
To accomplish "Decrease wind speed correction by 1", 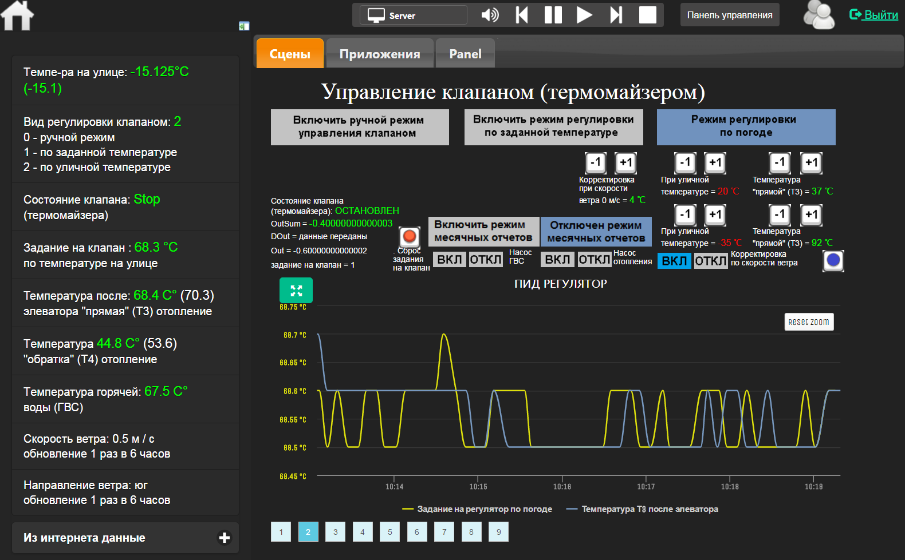I will pyautogui.click(x=596, y=162).
